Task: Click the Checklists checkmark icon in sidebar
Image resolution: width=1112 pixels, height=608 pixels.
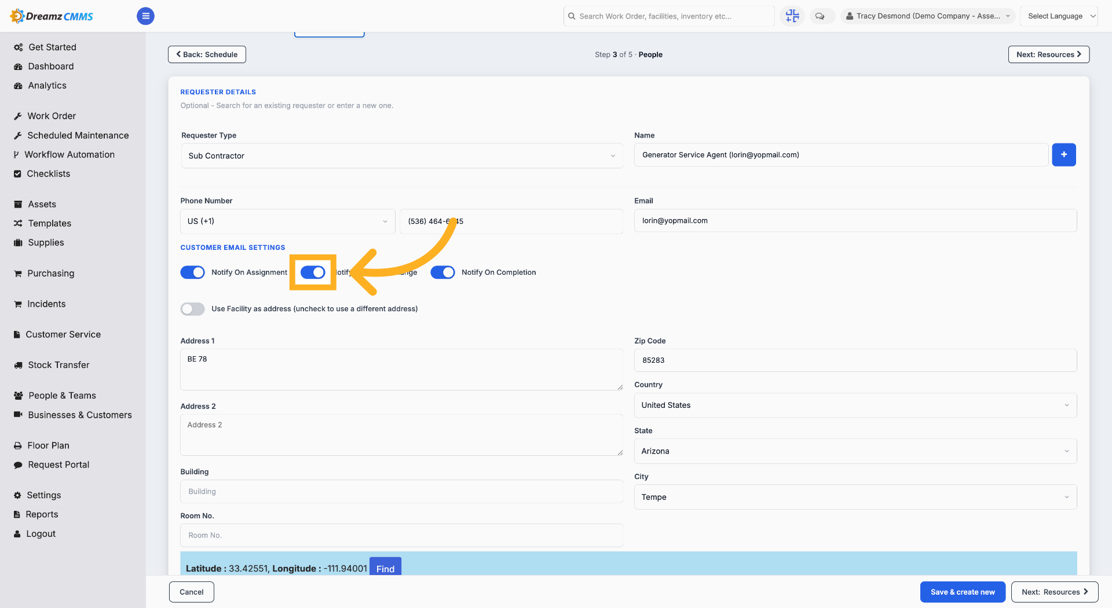Action: (x=17, y=174)
